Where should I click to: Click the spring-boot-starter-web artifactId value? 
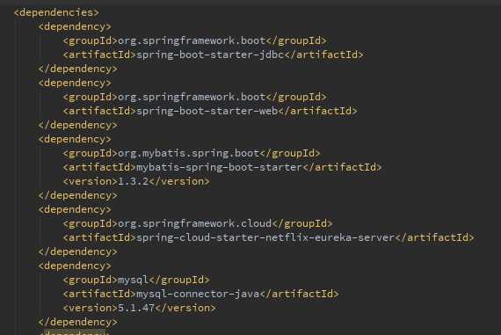[x=207, y=111]
